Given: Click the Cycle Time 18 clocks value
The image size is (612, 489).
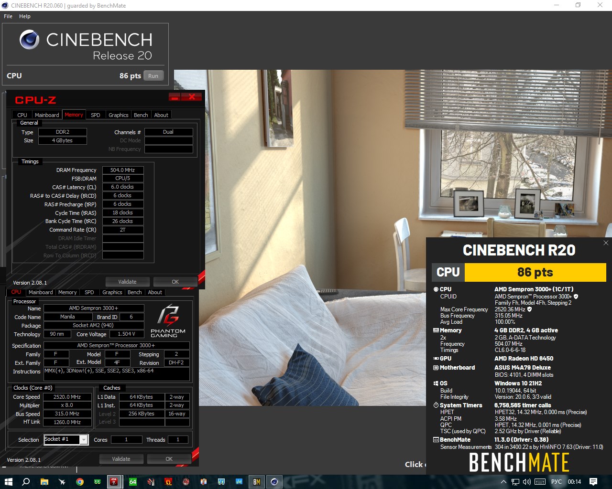Looking at the screenshot, I should (123, 213).
